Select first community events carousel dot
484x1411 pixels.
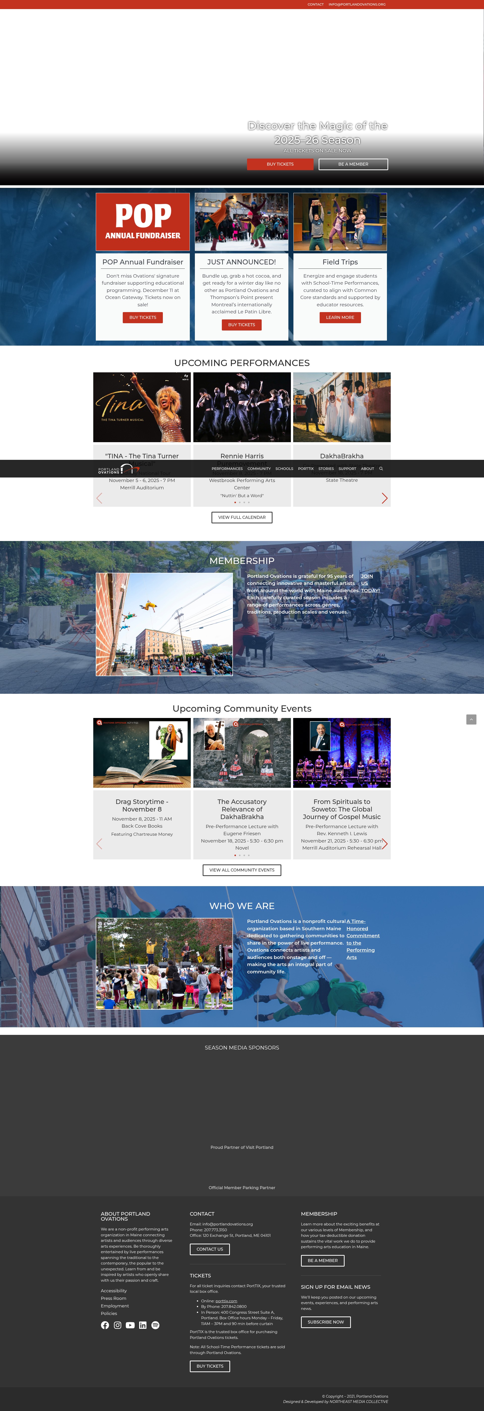[235, 855]
